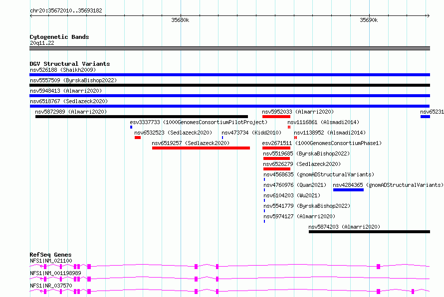Click the 20q11.22 band name text
Screen dimensions: 444x297
point(42,43)
